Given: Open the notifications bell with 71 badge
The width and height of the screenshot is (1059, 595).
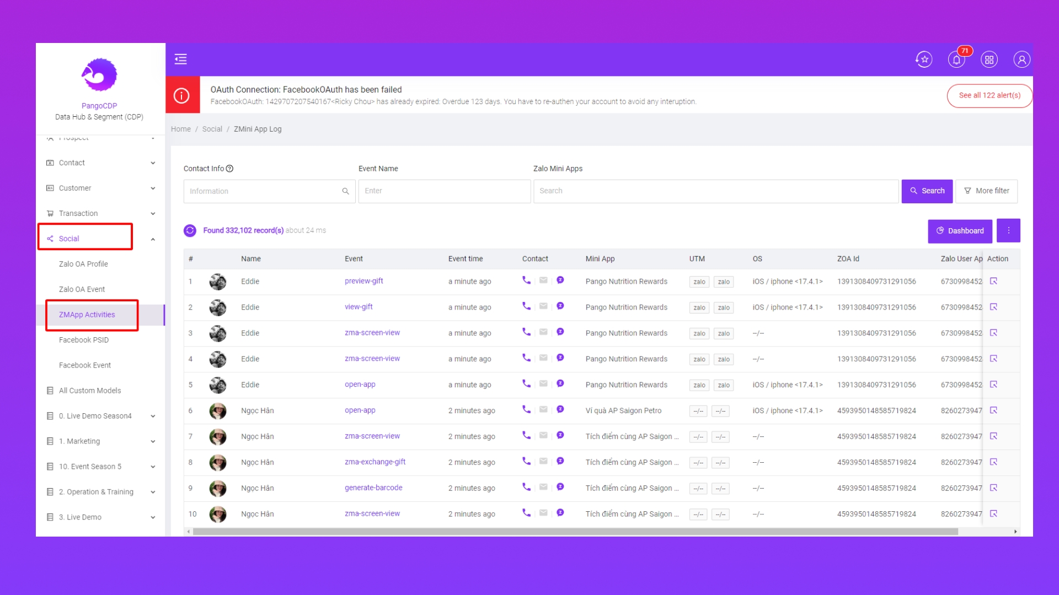Looking at the screenshot, I should (x=956, y=59).
